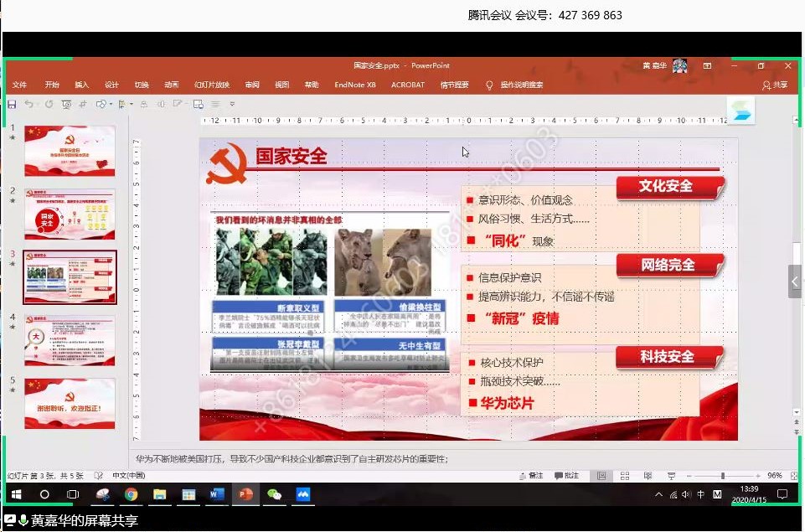Screen dimensions: 805x532
Task: Open the 文件 menu
Action: (x=19, y=85)
